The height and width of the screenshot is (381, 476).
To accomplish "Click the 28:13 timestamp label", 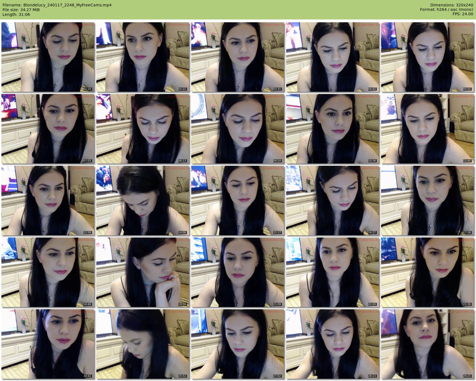I will 372,376.
